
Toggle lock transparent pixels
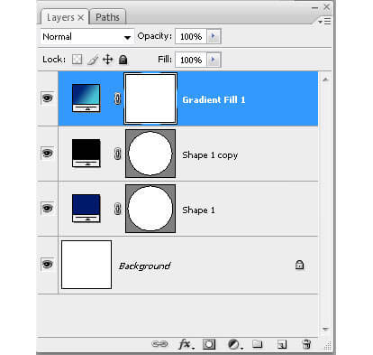pos(77,60)
